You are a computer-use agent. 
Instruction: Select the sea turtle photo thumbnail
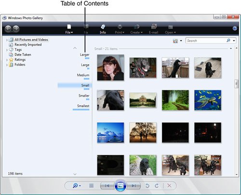point(208,100)
